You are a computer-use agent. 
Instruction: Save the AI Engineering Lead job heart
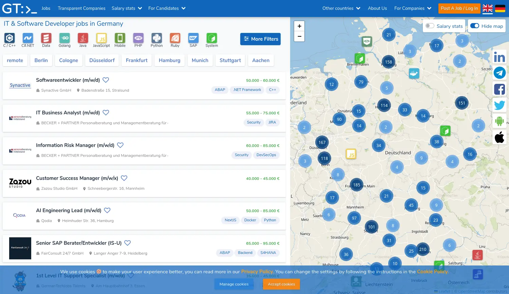107,210
